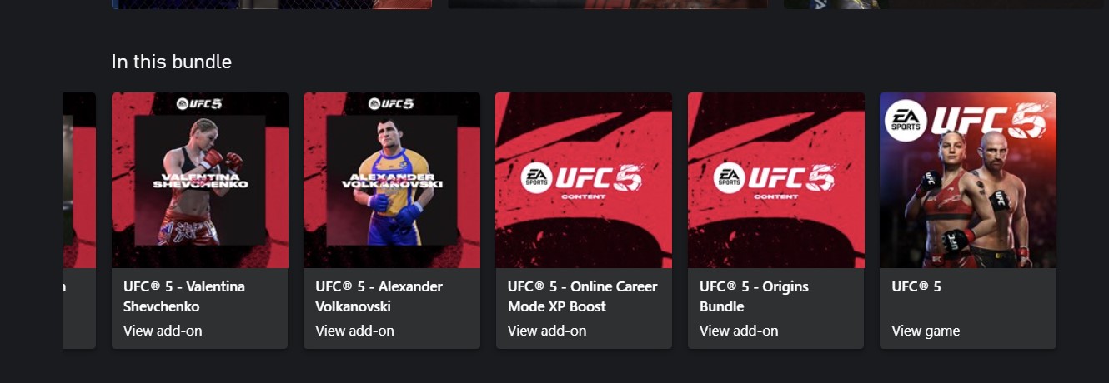1109x383 pixels.
Task: View add-on for Alexander Volkanovski
Action: pos(354,331)
